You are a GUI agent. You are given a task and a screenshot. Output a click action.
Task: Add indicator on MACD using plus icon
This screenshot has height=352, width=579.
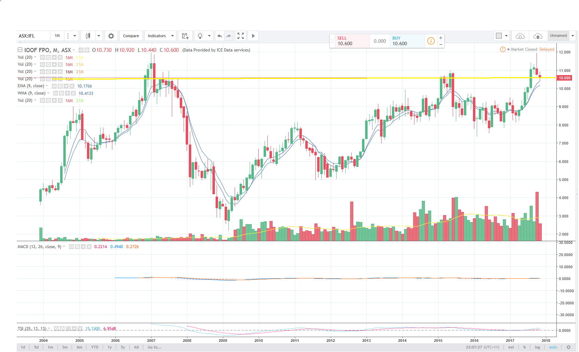pos(83,247)
